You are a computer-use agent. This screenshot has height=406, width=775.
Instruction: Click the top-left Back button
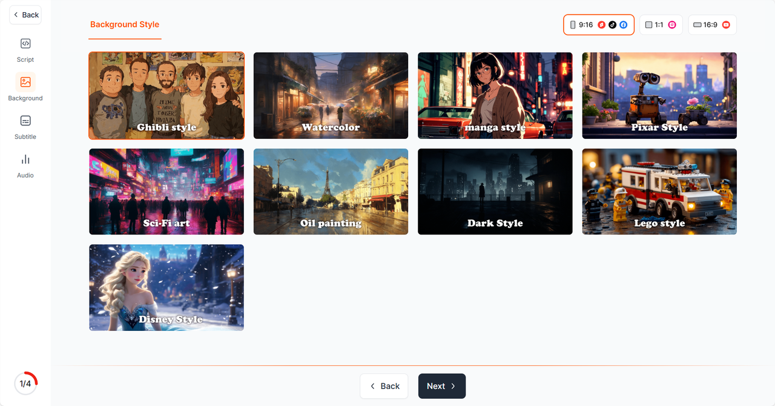[x=25, y=15]
